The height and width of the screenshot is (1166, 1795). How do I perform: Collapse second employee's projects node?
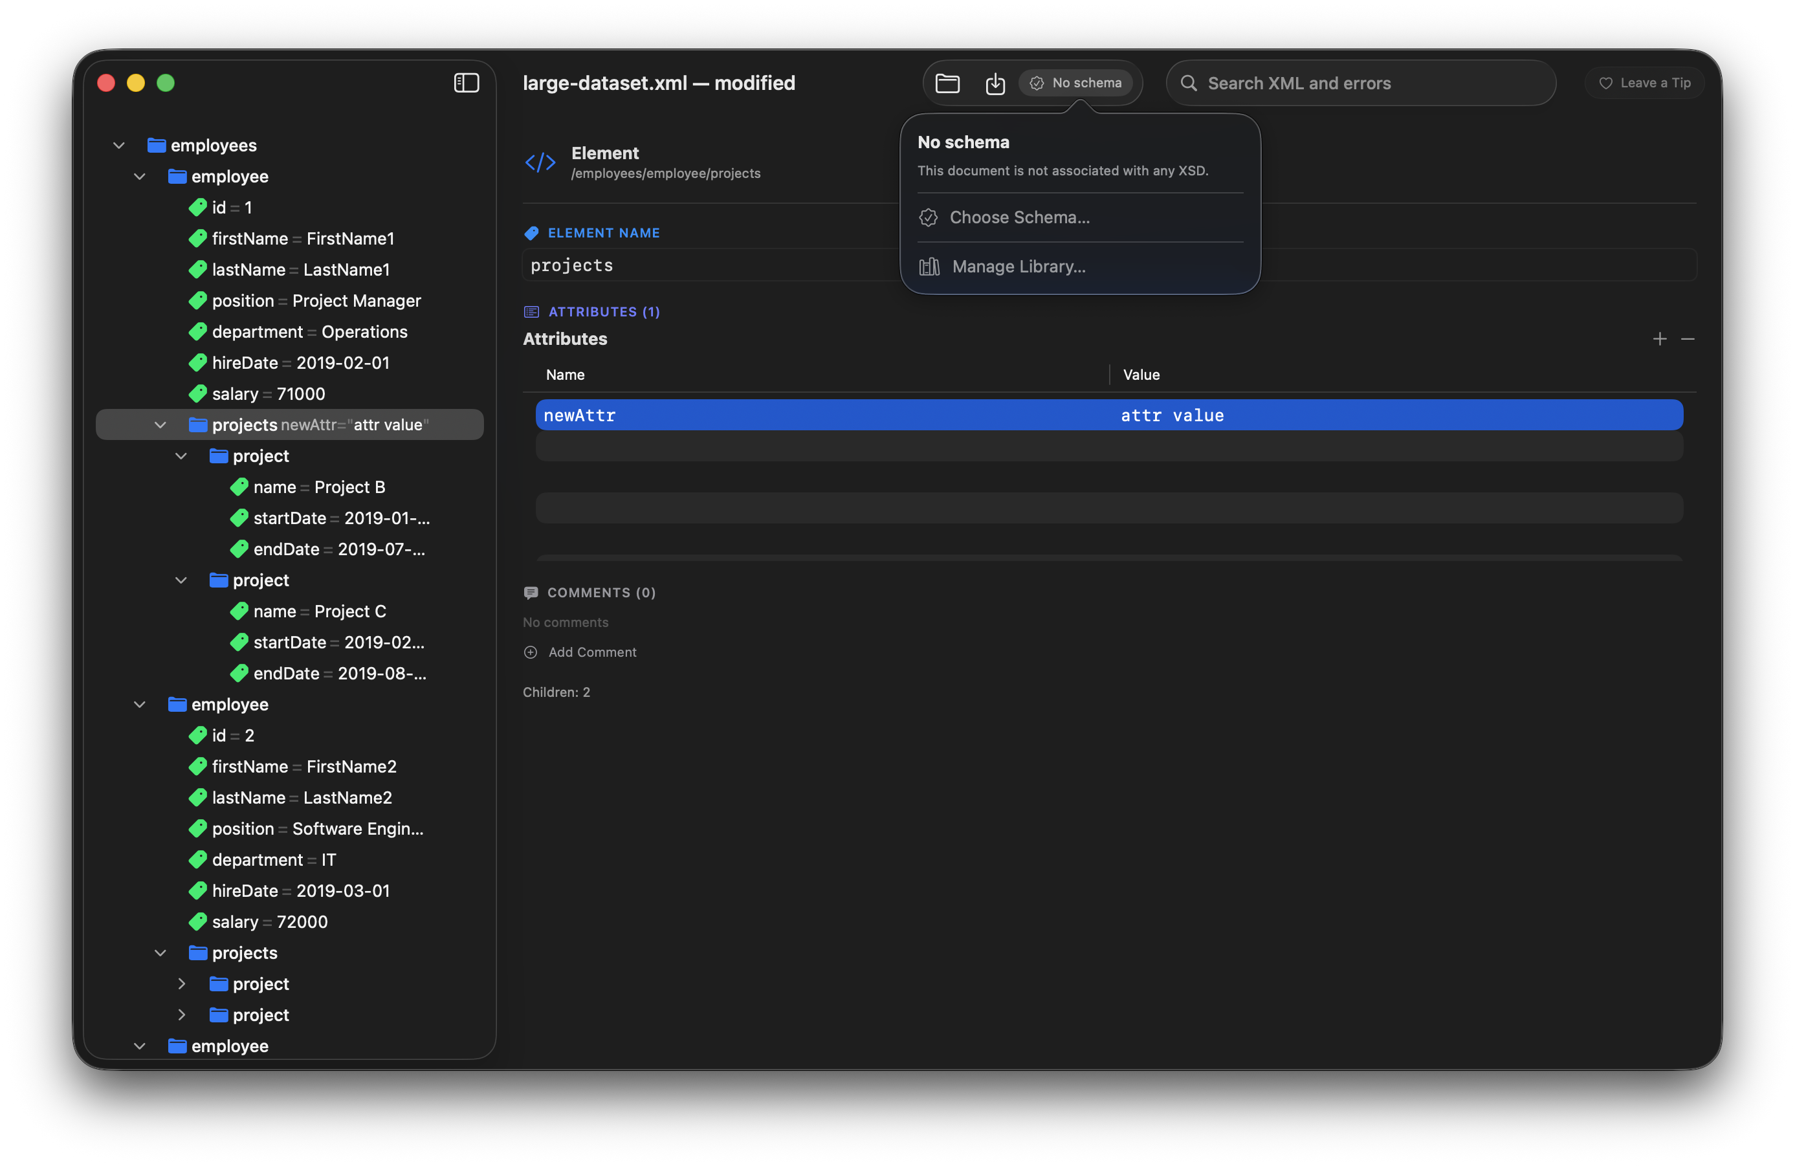[x=160, y=953]
